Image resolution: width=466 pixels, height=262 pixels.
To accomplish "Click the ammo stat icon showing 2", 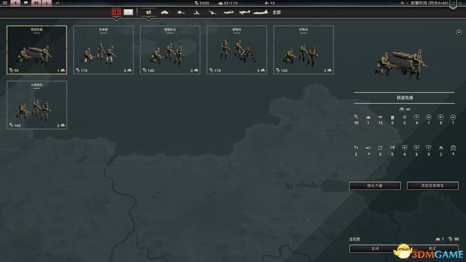I will click(404, 118).
